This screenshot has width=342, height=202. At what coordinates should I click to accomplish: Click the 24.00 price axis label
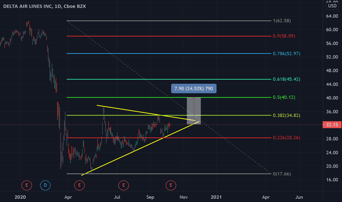pos(332,152)
